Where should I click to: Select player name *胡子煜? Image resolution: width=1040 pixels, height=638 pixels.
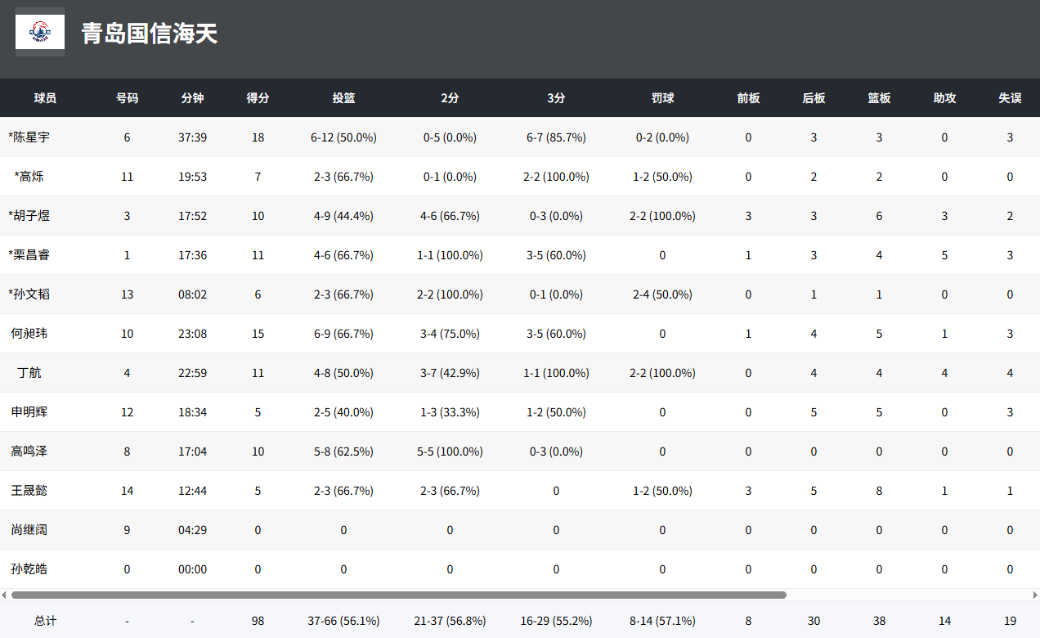tap(29, 216)
